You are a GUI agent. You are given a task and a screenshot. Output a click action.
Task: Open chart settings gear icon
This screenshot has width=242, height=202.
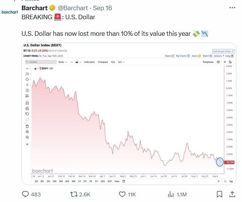(x=218, y=62)
